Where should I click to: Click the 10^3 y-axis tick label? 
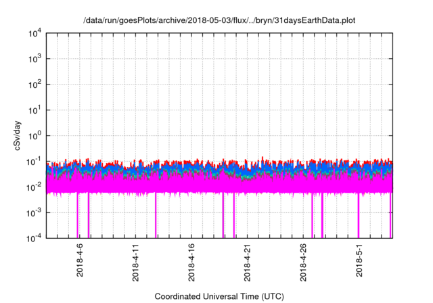tap(35, 59)
